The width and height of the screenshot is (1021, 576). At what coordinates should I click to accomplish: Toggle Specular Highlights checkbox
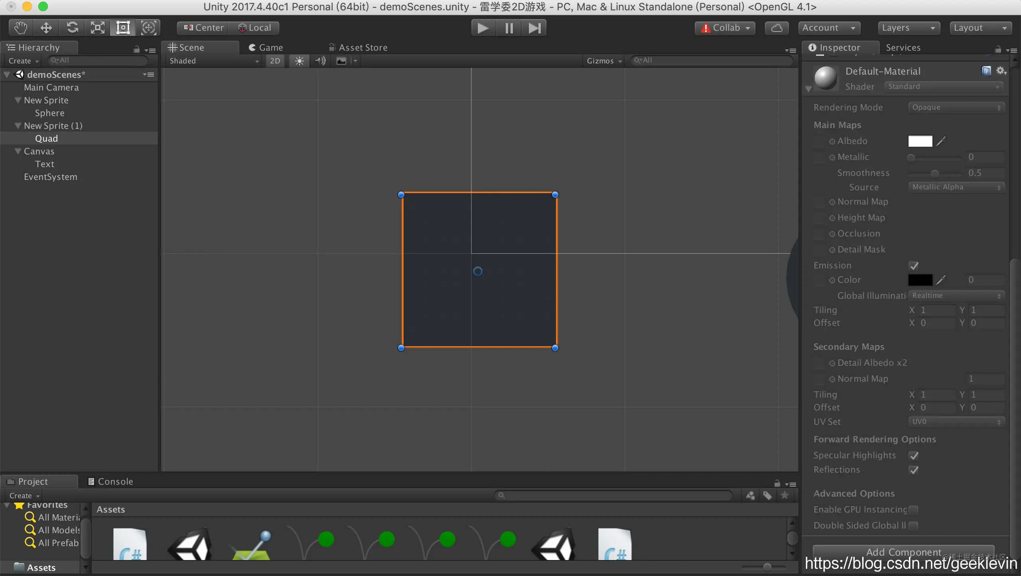pos(914,456)
